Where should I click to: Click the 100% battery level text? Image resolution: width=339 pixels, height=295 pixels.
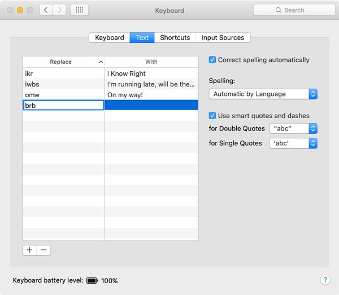pos(110,281)
